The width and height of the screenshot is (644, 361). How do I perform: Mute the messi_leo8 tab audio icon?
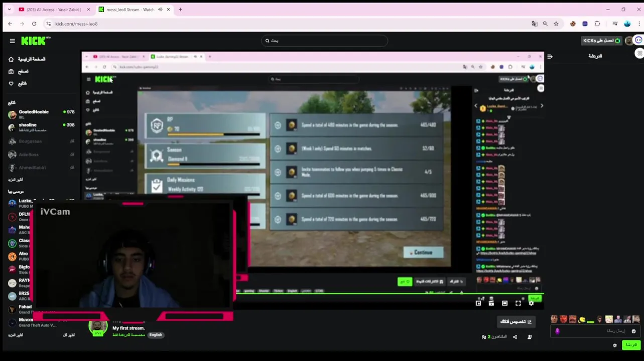(160, 10)
